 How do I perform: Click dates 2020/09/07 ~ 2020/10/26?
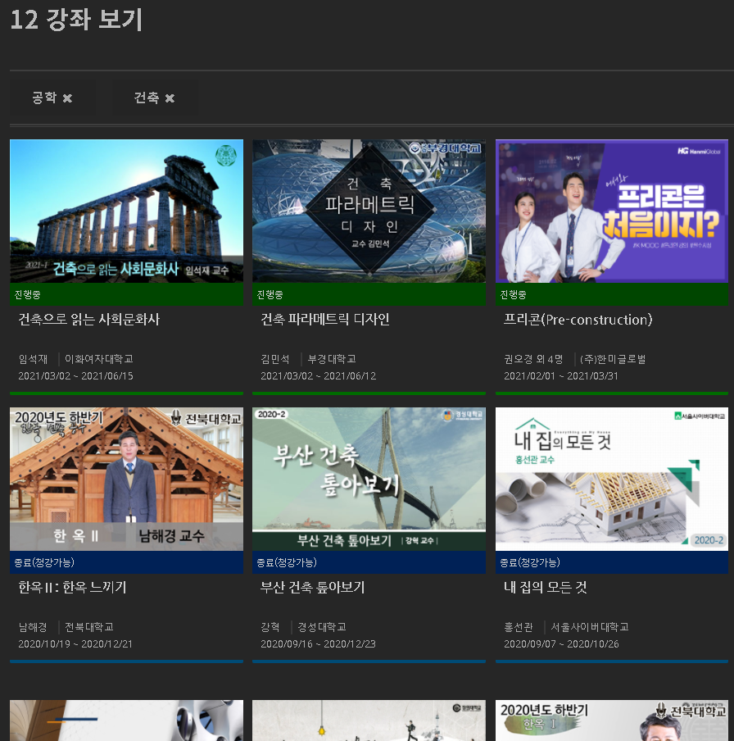561,644
